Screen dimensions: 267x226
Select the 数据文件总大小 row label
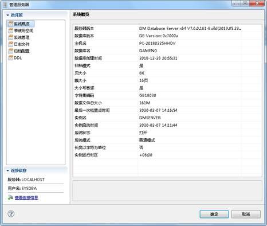coord(88,103)
